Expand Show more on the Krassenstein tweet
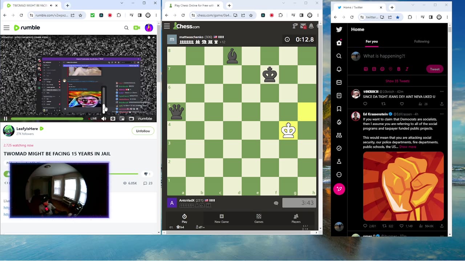This screenshot has height=261, width=465. coord(407,147)
